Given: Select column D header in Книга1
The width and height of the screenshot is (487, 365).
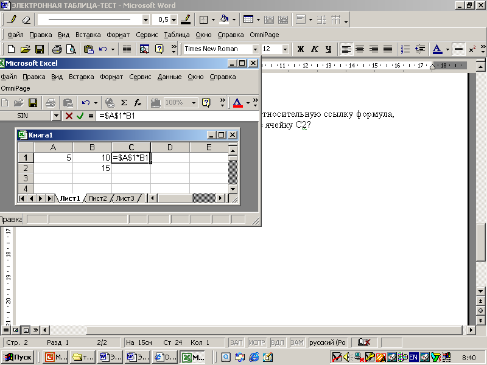Looking at the screenshot, I should [x=170, y=147].
